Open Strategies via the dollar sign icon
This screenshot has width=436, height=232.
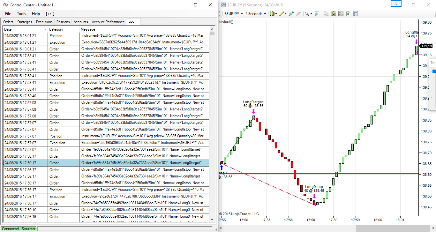[348, 14]
